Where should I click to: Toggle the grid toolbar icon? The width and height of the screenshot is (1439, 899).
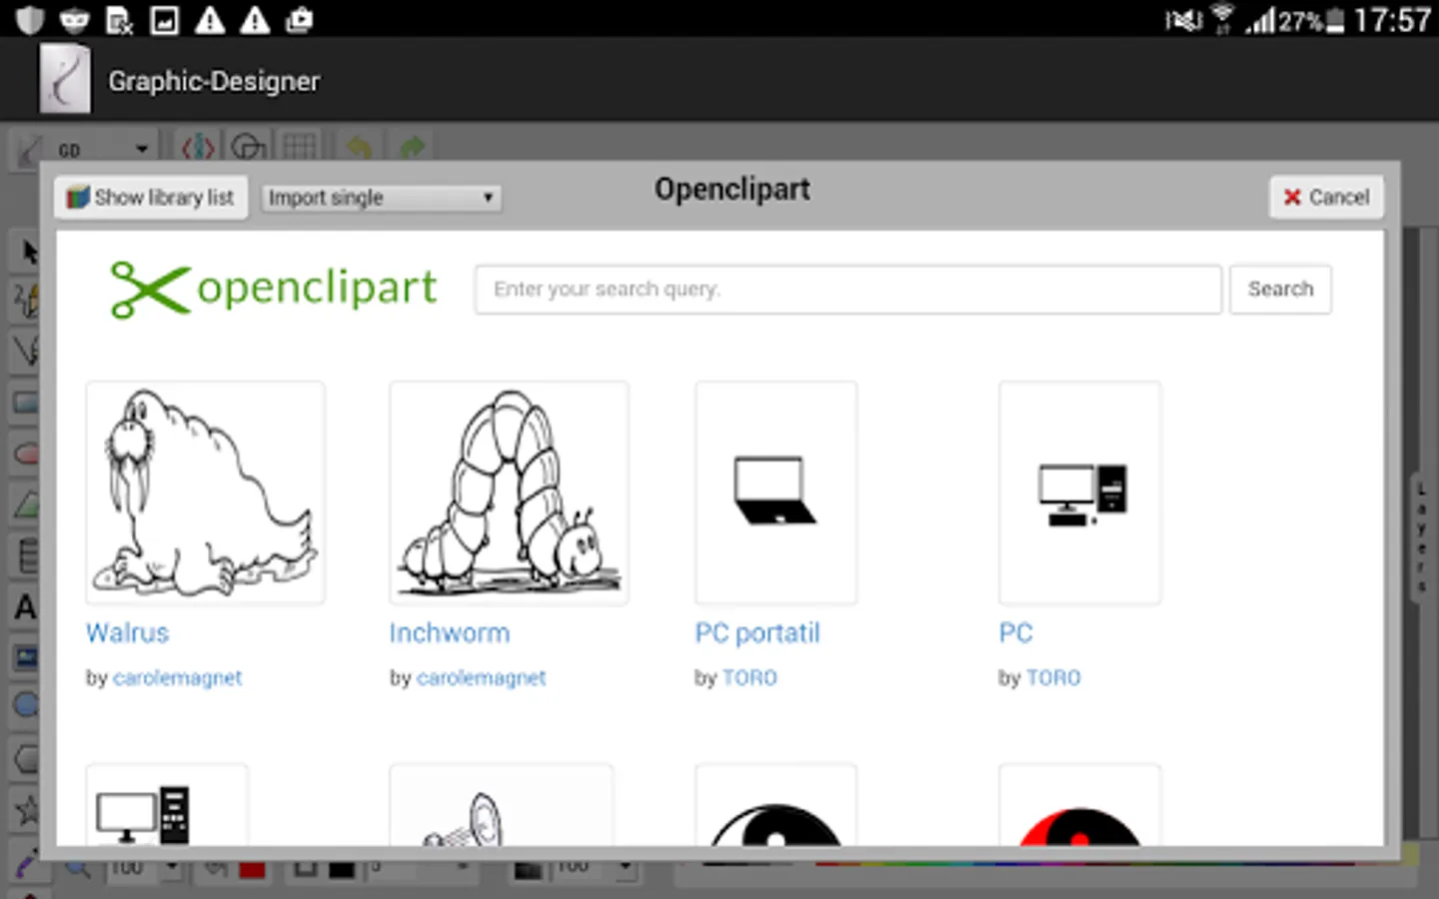point(299,148)
